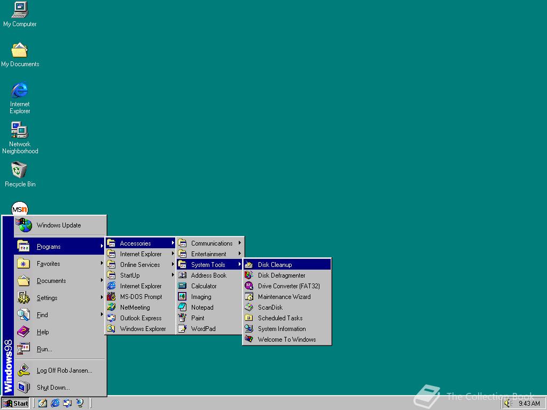Viewport: 547px width, 410px height.
Task: Open the Find submenu
Action: (60, 315)
